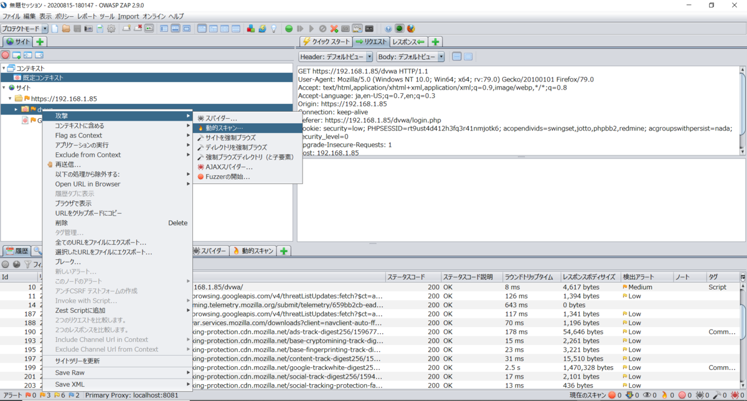Choose Fuzzerの開始… menu entry
Viewport: 747px width, 401px height.
(248, 177)
